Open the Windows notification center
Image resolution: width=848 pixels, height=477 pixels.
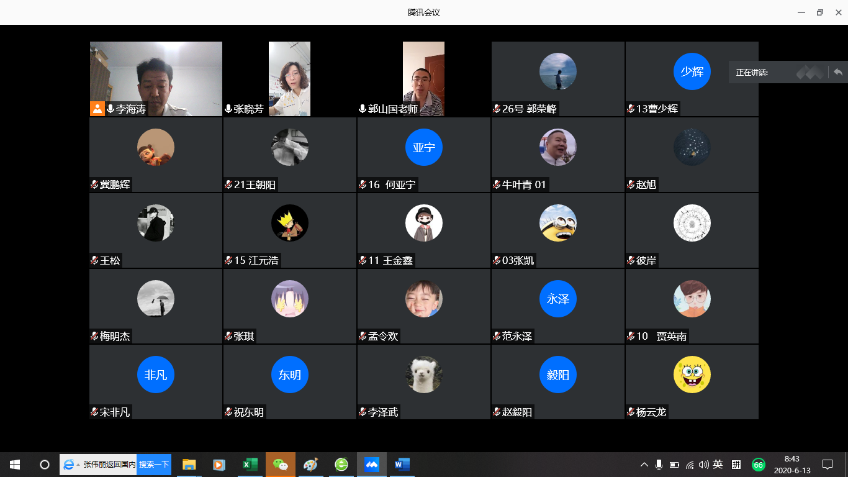pyautogui.click(x=828, y=465)
